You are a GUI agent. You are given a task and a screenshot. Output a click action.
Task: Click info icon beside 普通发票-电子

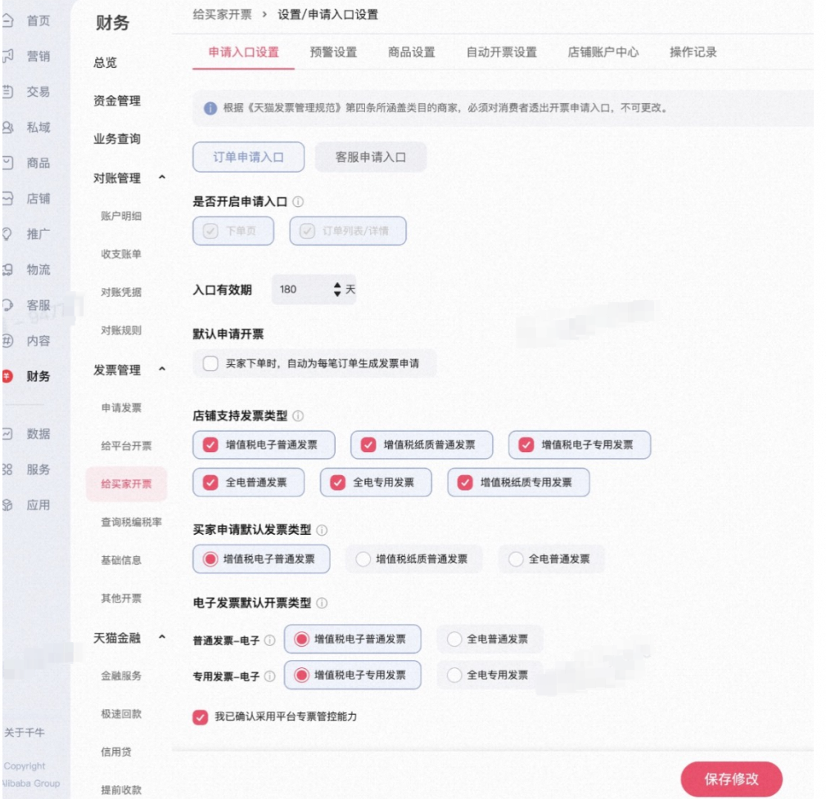[x=269, y=640]
